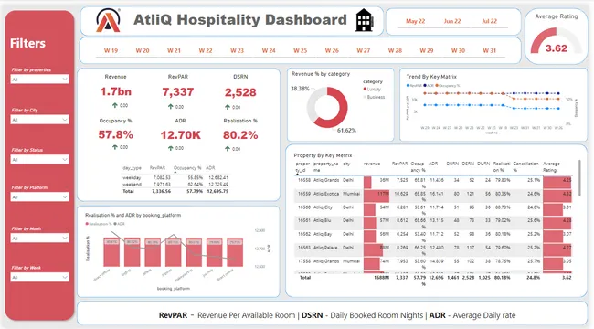Click the green arrow under ADR
The height and width of the screenshot is (329, 594).
pyautogui.click(x=171, y=148)
